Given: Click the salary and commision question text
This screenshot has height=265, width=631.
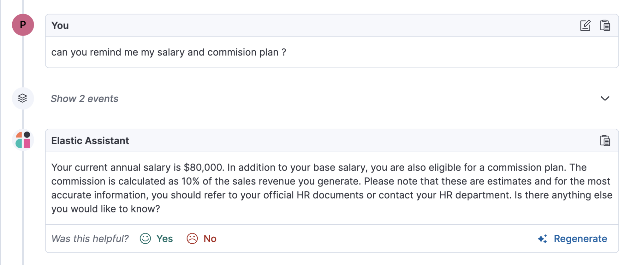Looking at the screenshot, I should (x=169, y=52).
